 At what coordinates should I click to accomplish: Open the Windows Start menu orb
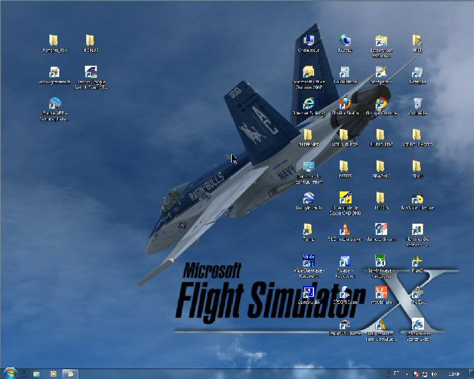[x=11, y=374]
